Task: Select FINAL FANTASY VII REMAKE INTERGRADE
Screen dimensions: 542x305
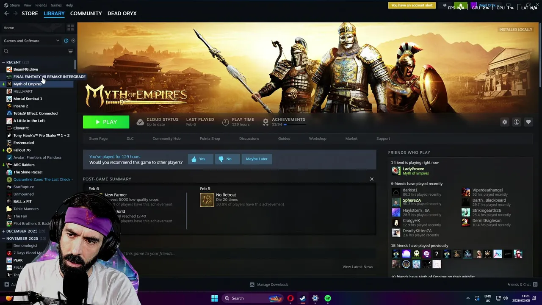Action: pyautogui.click(x=49, y=77)
